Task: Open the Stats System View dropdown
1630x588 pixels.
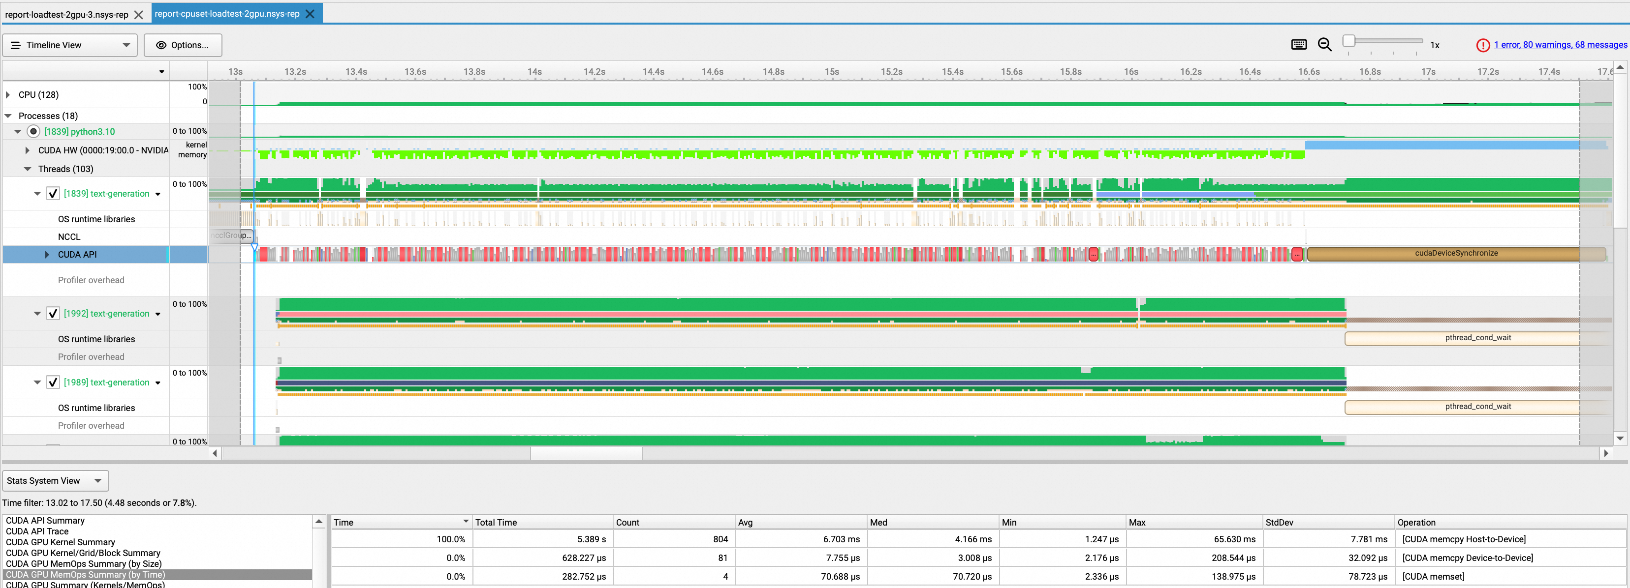Action: click(55, 480)
